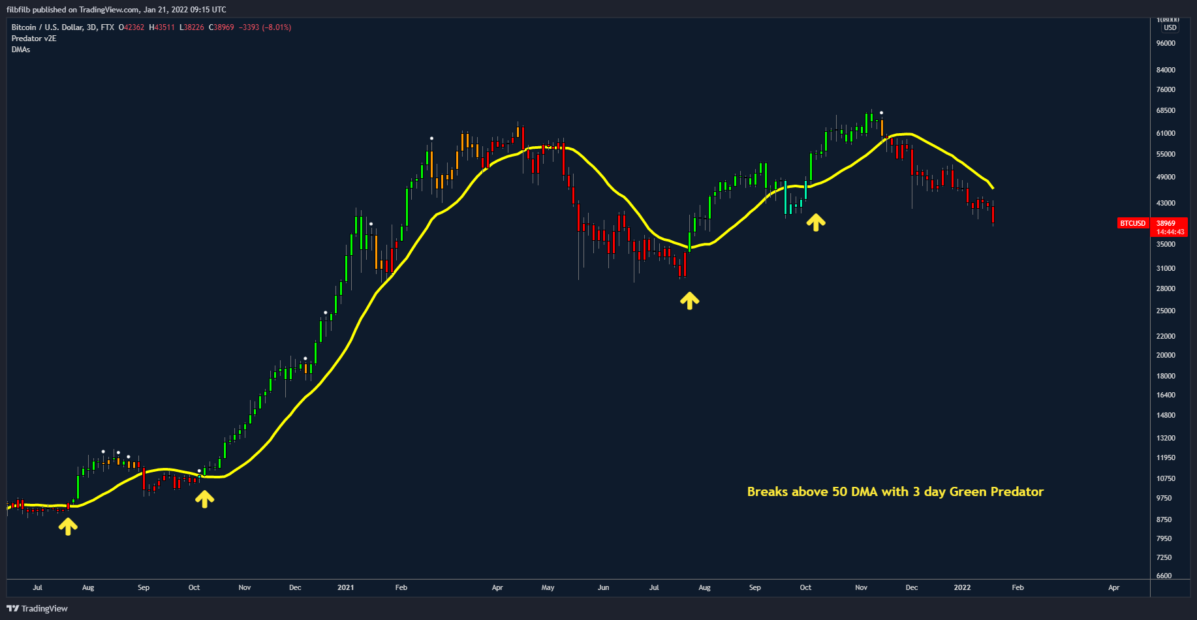Click the TradingView logo icon

coord(12,608)
